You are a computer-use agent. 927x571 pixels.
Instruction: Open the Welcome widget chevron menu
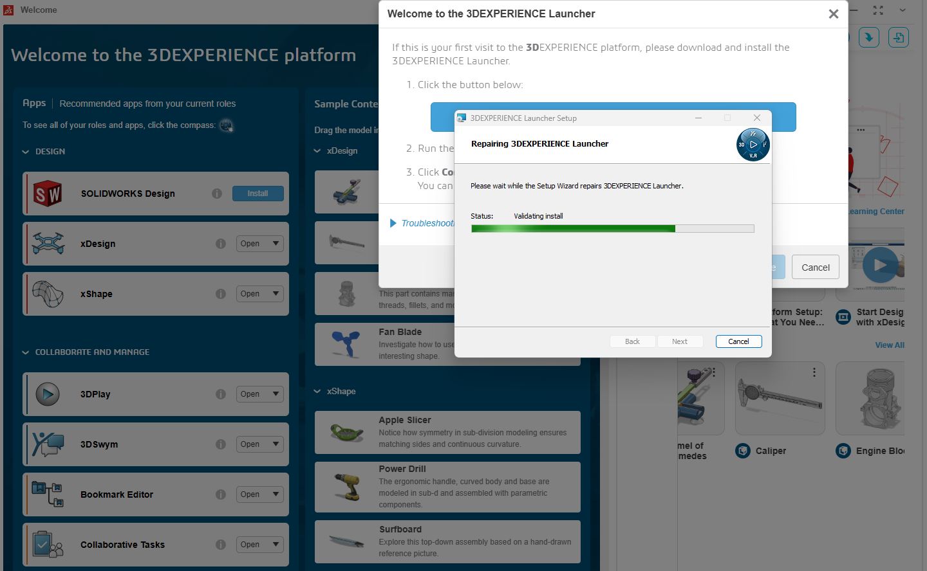[x=903, y=10]
